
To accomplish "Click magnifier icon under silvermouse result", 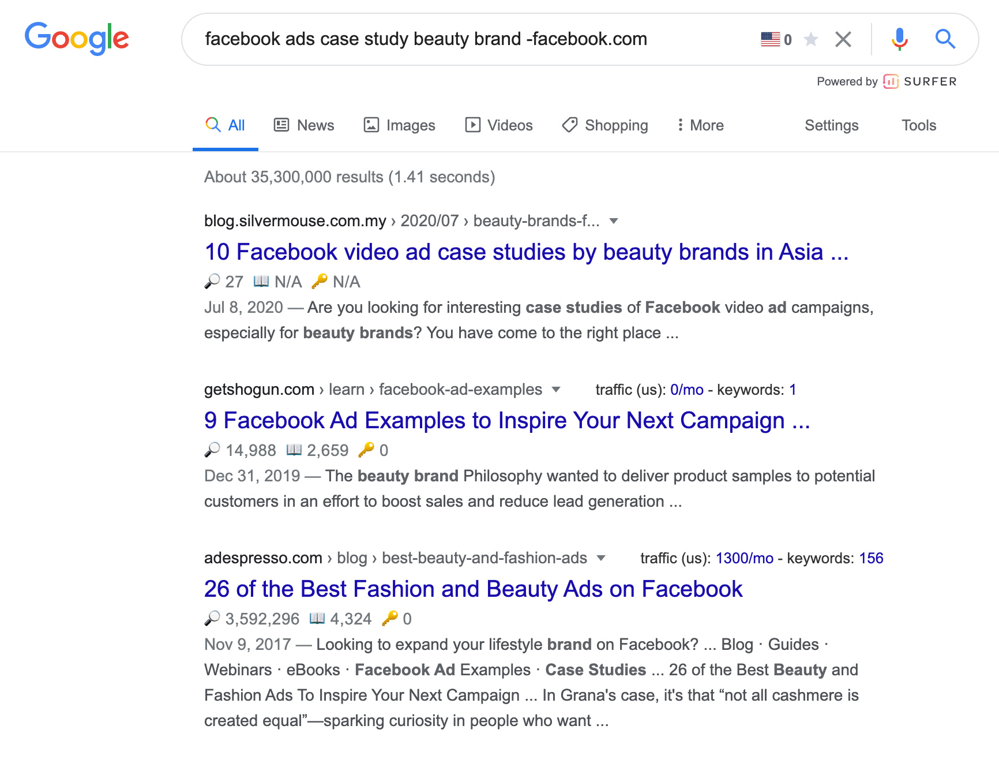I will click(212, 281).
